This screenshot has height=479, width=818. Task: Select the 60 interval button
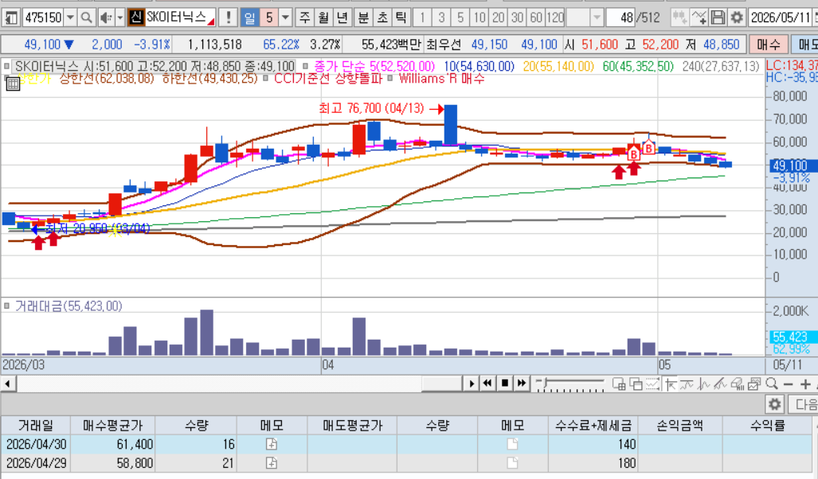536,18
